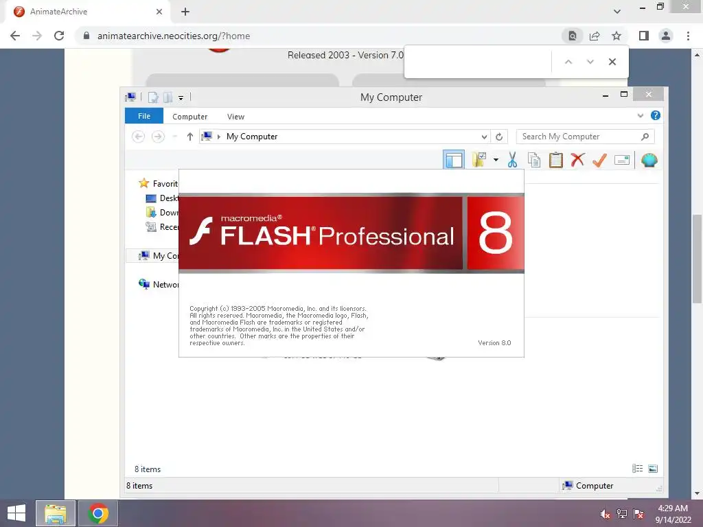Reload the AnimateArchive page

coord(59,36)
